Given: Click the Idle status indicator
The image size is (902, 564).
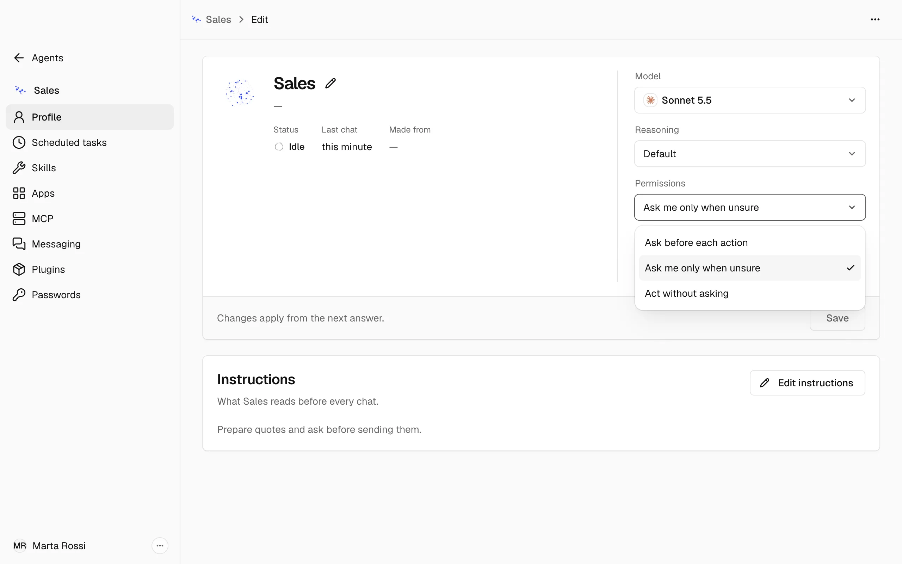Looking at the screenshot, I should [289, 147].
